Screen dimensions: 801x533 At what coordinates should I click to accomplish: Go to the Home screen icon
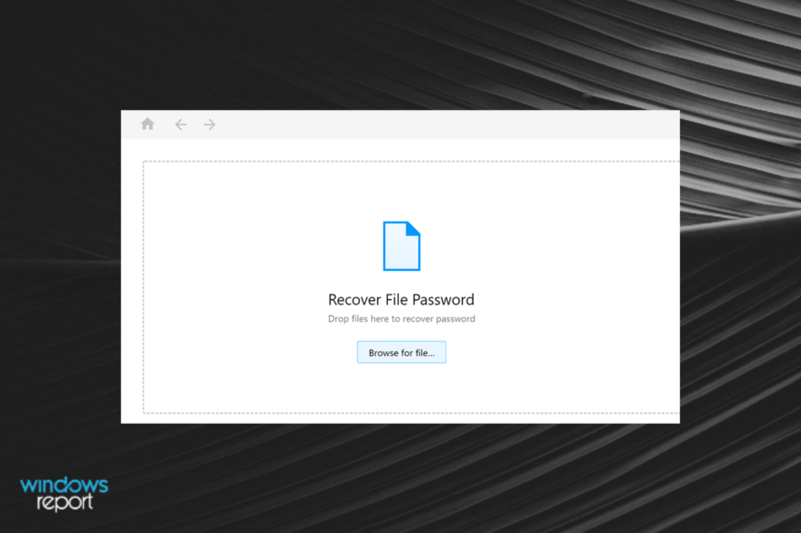pos(147,124)
